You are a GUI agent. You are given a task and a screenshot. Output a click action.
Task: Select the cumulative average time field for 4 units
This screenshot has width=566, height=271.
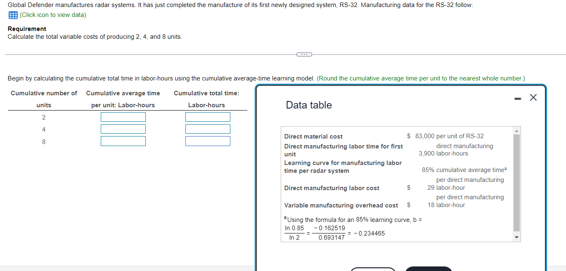tap(123, 129)
